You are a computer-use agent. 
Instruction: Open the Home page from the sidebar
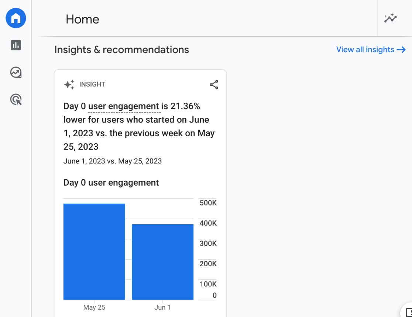(x=16, y=18)
